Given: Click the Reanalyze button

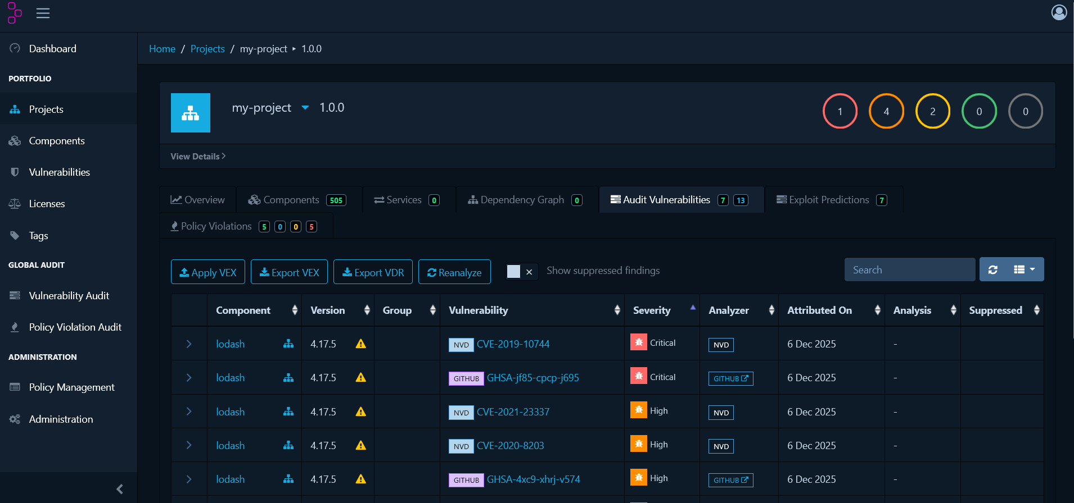Looking at the screenshot, I should coord(454,272).
